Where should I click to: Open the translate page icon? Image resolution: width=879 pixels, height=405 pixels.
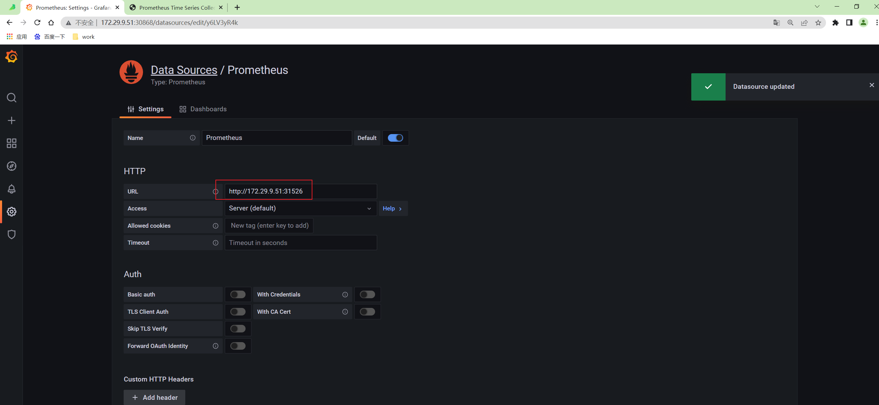[776, 23]
